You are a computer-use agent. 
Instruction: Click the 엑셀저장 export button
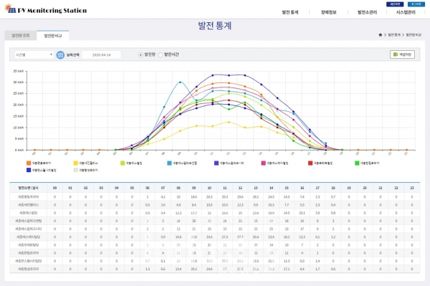point(402,54)
